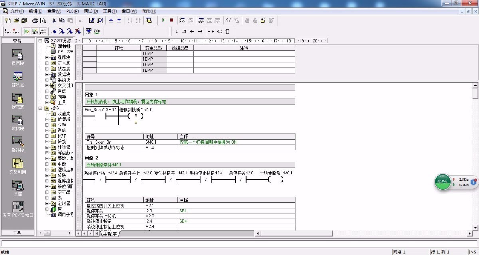This screenshot has height=255, width=479.
Task: Click the Download (down triangle) icon
Action: coord(119,20)
